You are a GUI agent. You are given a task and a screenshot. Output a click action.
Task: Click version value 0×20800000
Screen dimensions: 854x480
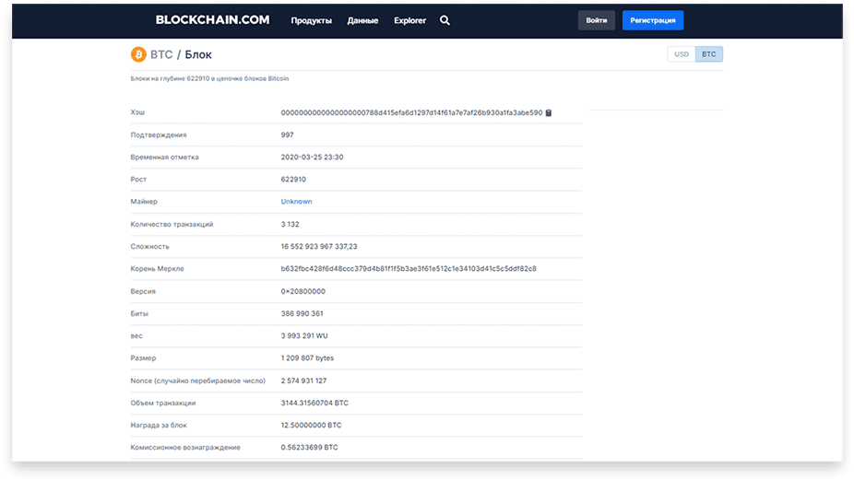click(303, 292)
